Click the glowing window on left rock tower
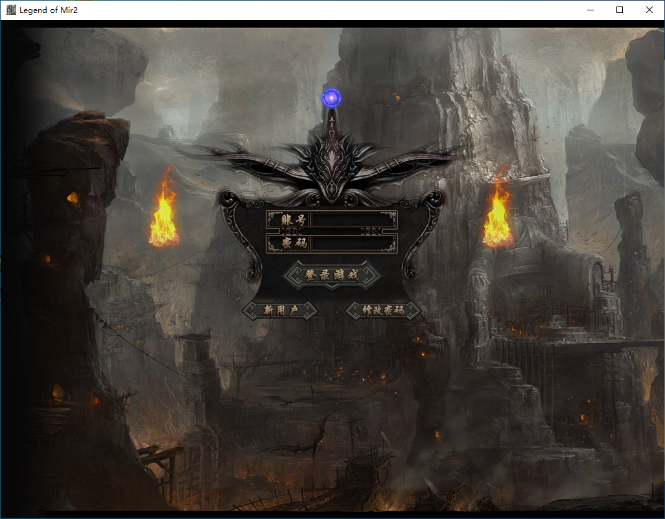The image size is (665, 519). point(73,197)
